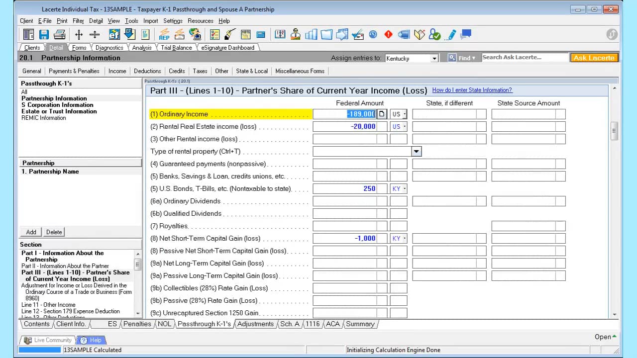Viewport: 637px width, 358px height.
Task: Click the Search Ask Lacerte field
Action: pos(525,58)
